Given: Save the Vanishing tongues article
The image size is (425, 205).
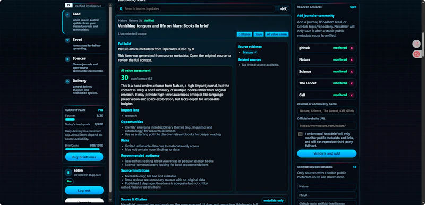Looking at the screenshot, I should 259,34.
